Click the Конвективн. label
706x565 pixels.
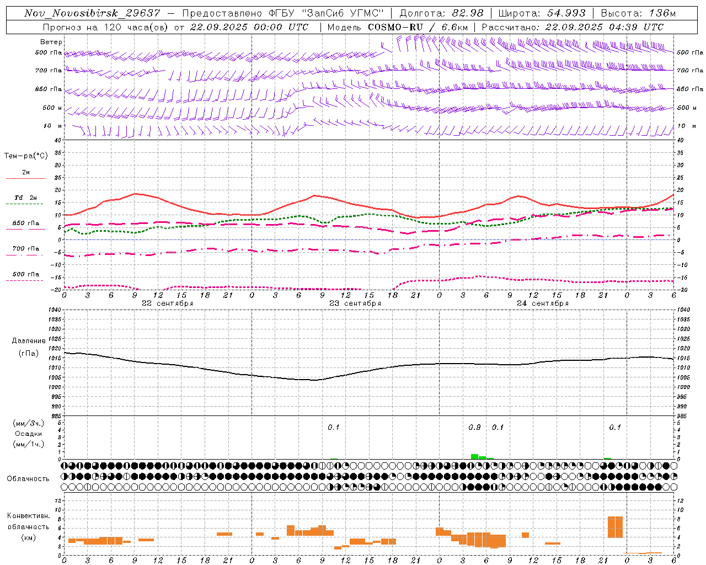click(x=29, y=516)
